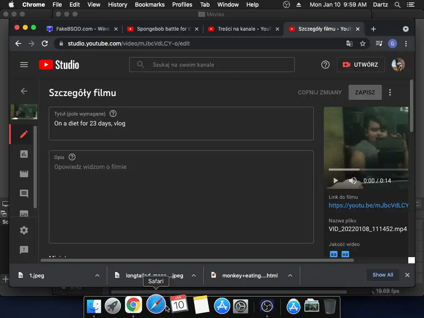Screen dimensions: 424x318
Task: Expand options for longtailed jpeg download
Action: (194, 275)
